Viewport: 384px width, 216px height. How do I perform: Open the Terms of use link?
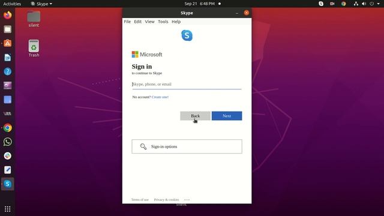coord(140,200)
